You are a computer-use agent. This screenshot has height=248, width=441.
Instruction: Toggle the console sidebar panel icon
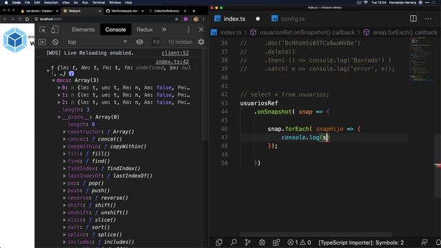42,42
